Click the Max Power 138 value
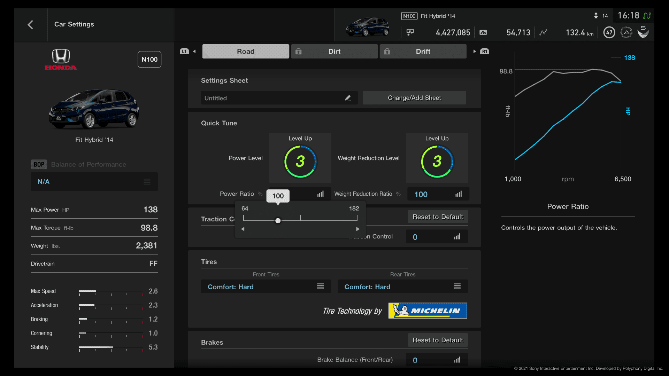Viewport: 669px width, 376px height. point(151,210)
